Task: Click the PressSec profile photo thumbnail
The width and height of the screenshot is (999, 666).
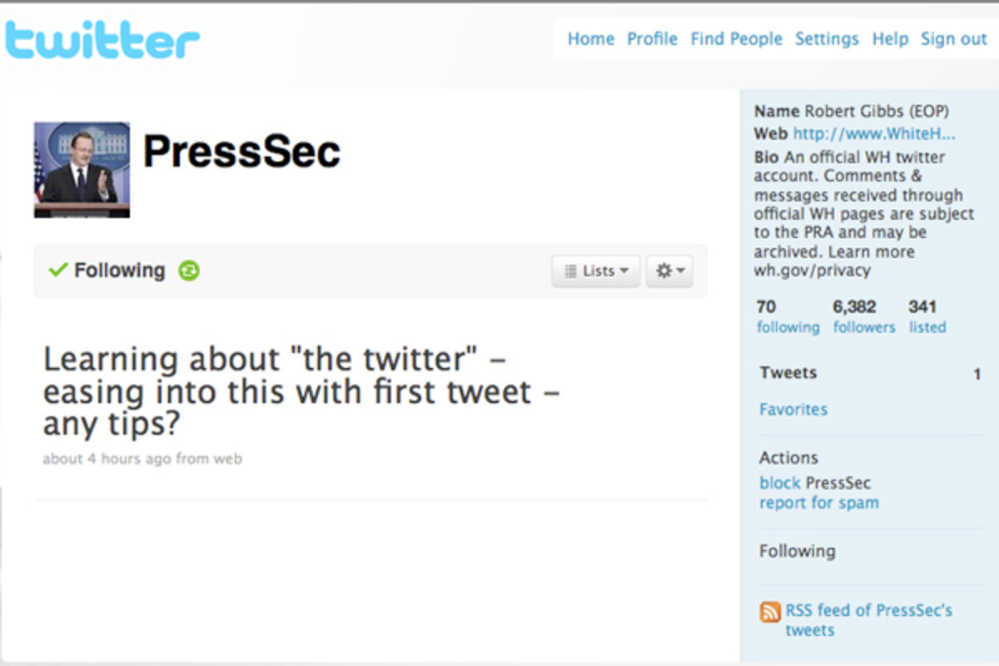Action: coord(82,170)
